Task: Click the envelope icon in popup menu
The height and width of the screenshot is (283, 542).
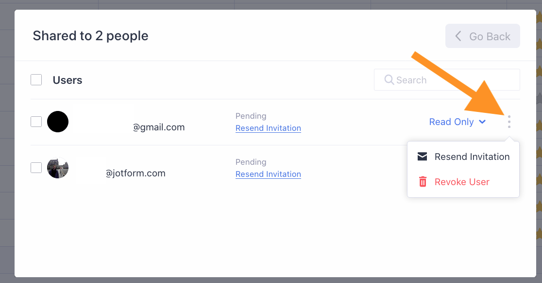Action: 423,157
